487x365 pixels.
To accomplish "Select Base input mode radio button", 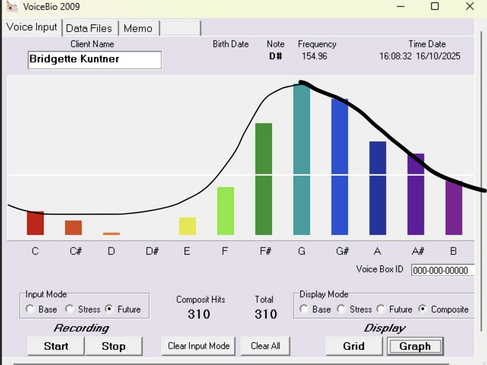I will click(30, 309).
